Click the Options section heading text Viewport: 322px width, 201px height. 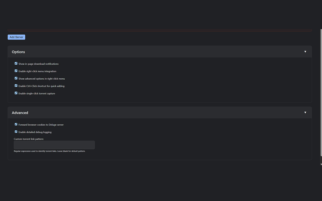tap(18, 52)
